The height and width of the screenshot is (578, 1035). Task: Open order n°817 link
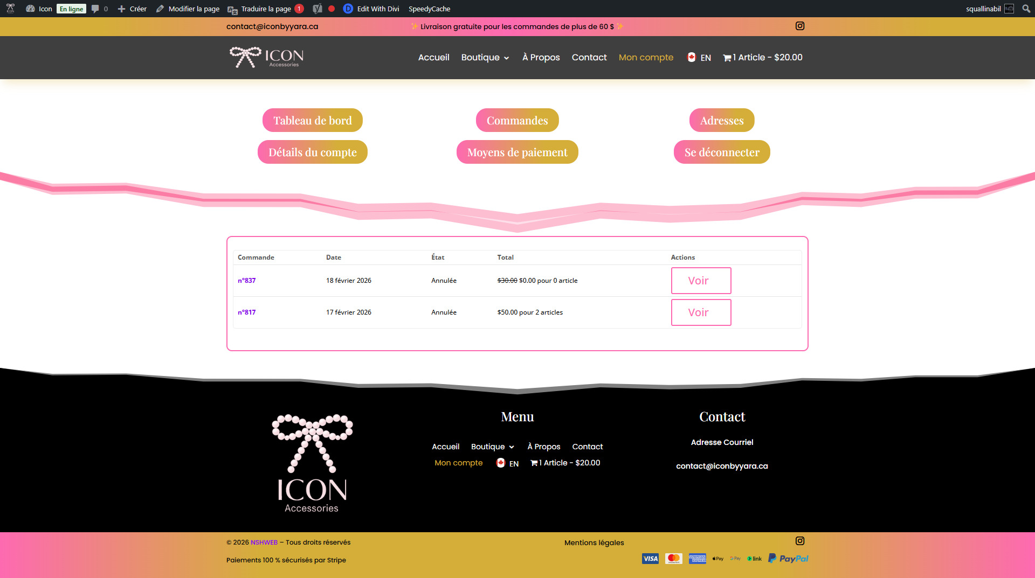coord(247,312)
